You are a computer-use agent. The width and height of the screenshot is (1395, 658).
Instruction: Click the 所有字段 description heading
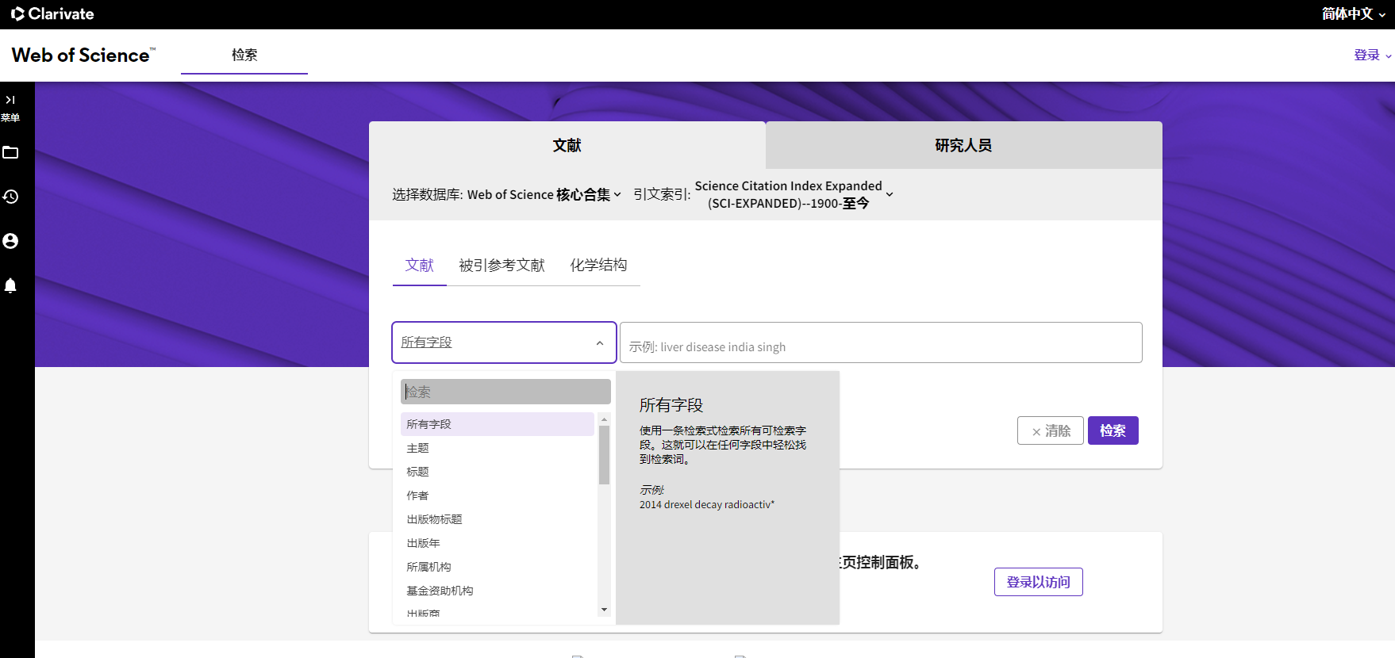point(671,405)
